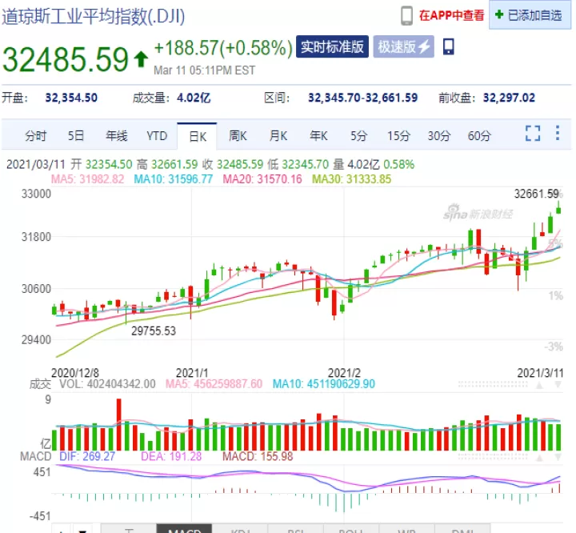
Task: Click the chart high label 32661.59
Action: (x=536, y=194)
